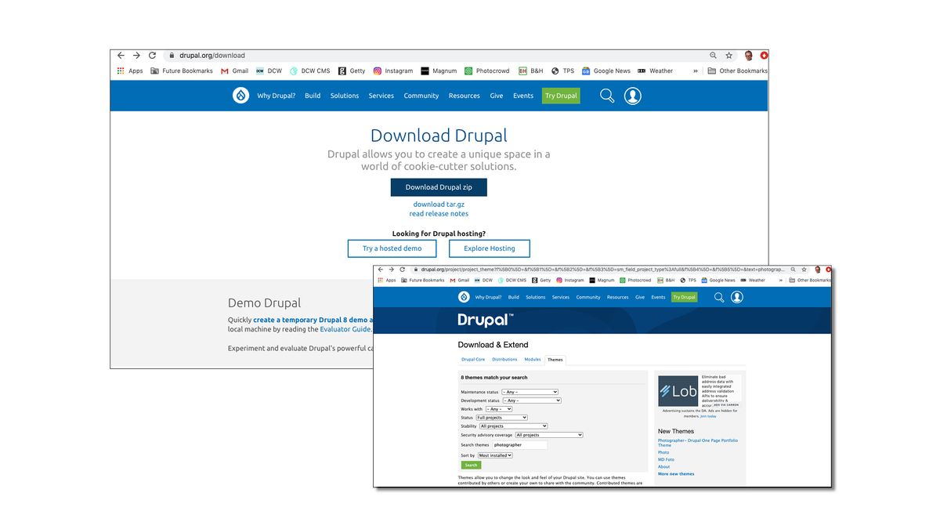Open the Sort by Most installed dropdown
Screen dimensions: 940x529
494,455
